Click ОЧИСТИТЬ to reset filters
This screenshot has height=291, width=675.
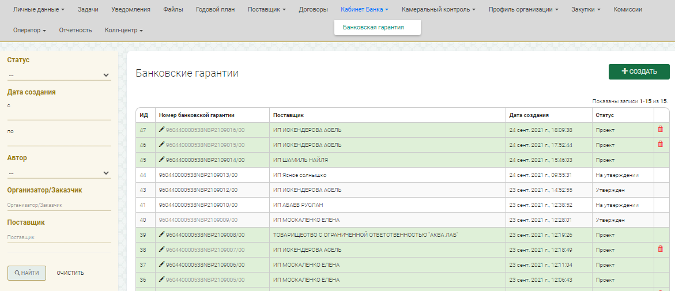click(x=70, y=273)
